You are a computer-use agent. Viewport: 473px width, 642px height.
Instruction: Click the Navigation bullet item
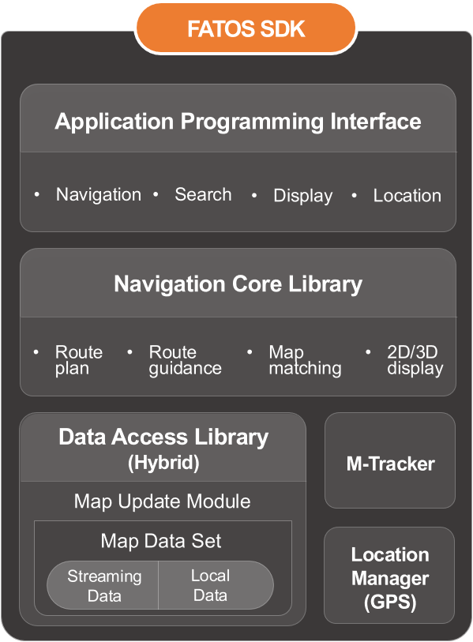pos(98,194)
